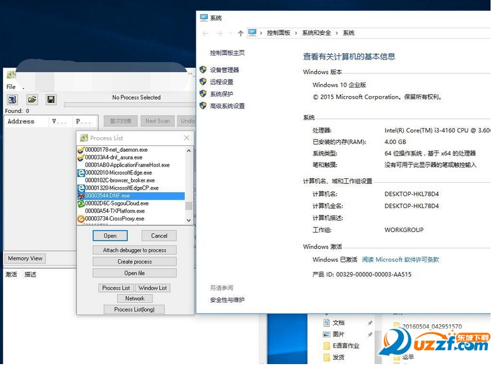The width and height of the screenshot is (495, 366).
Task: Select 00000A54-TXPlatform.exe process
Action: click(115, 211)
